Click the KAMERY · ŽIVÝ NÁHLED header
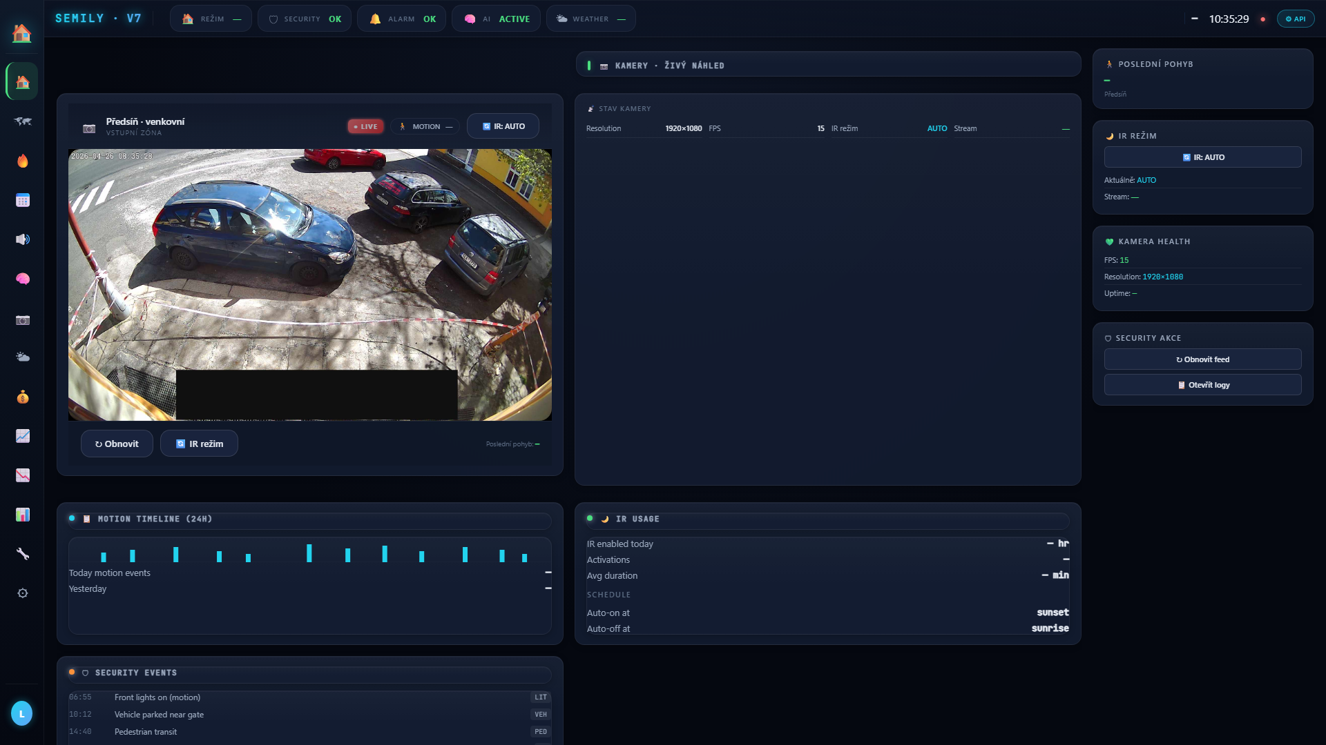Viewport: 1326px width, 745px height. point(828,65)
